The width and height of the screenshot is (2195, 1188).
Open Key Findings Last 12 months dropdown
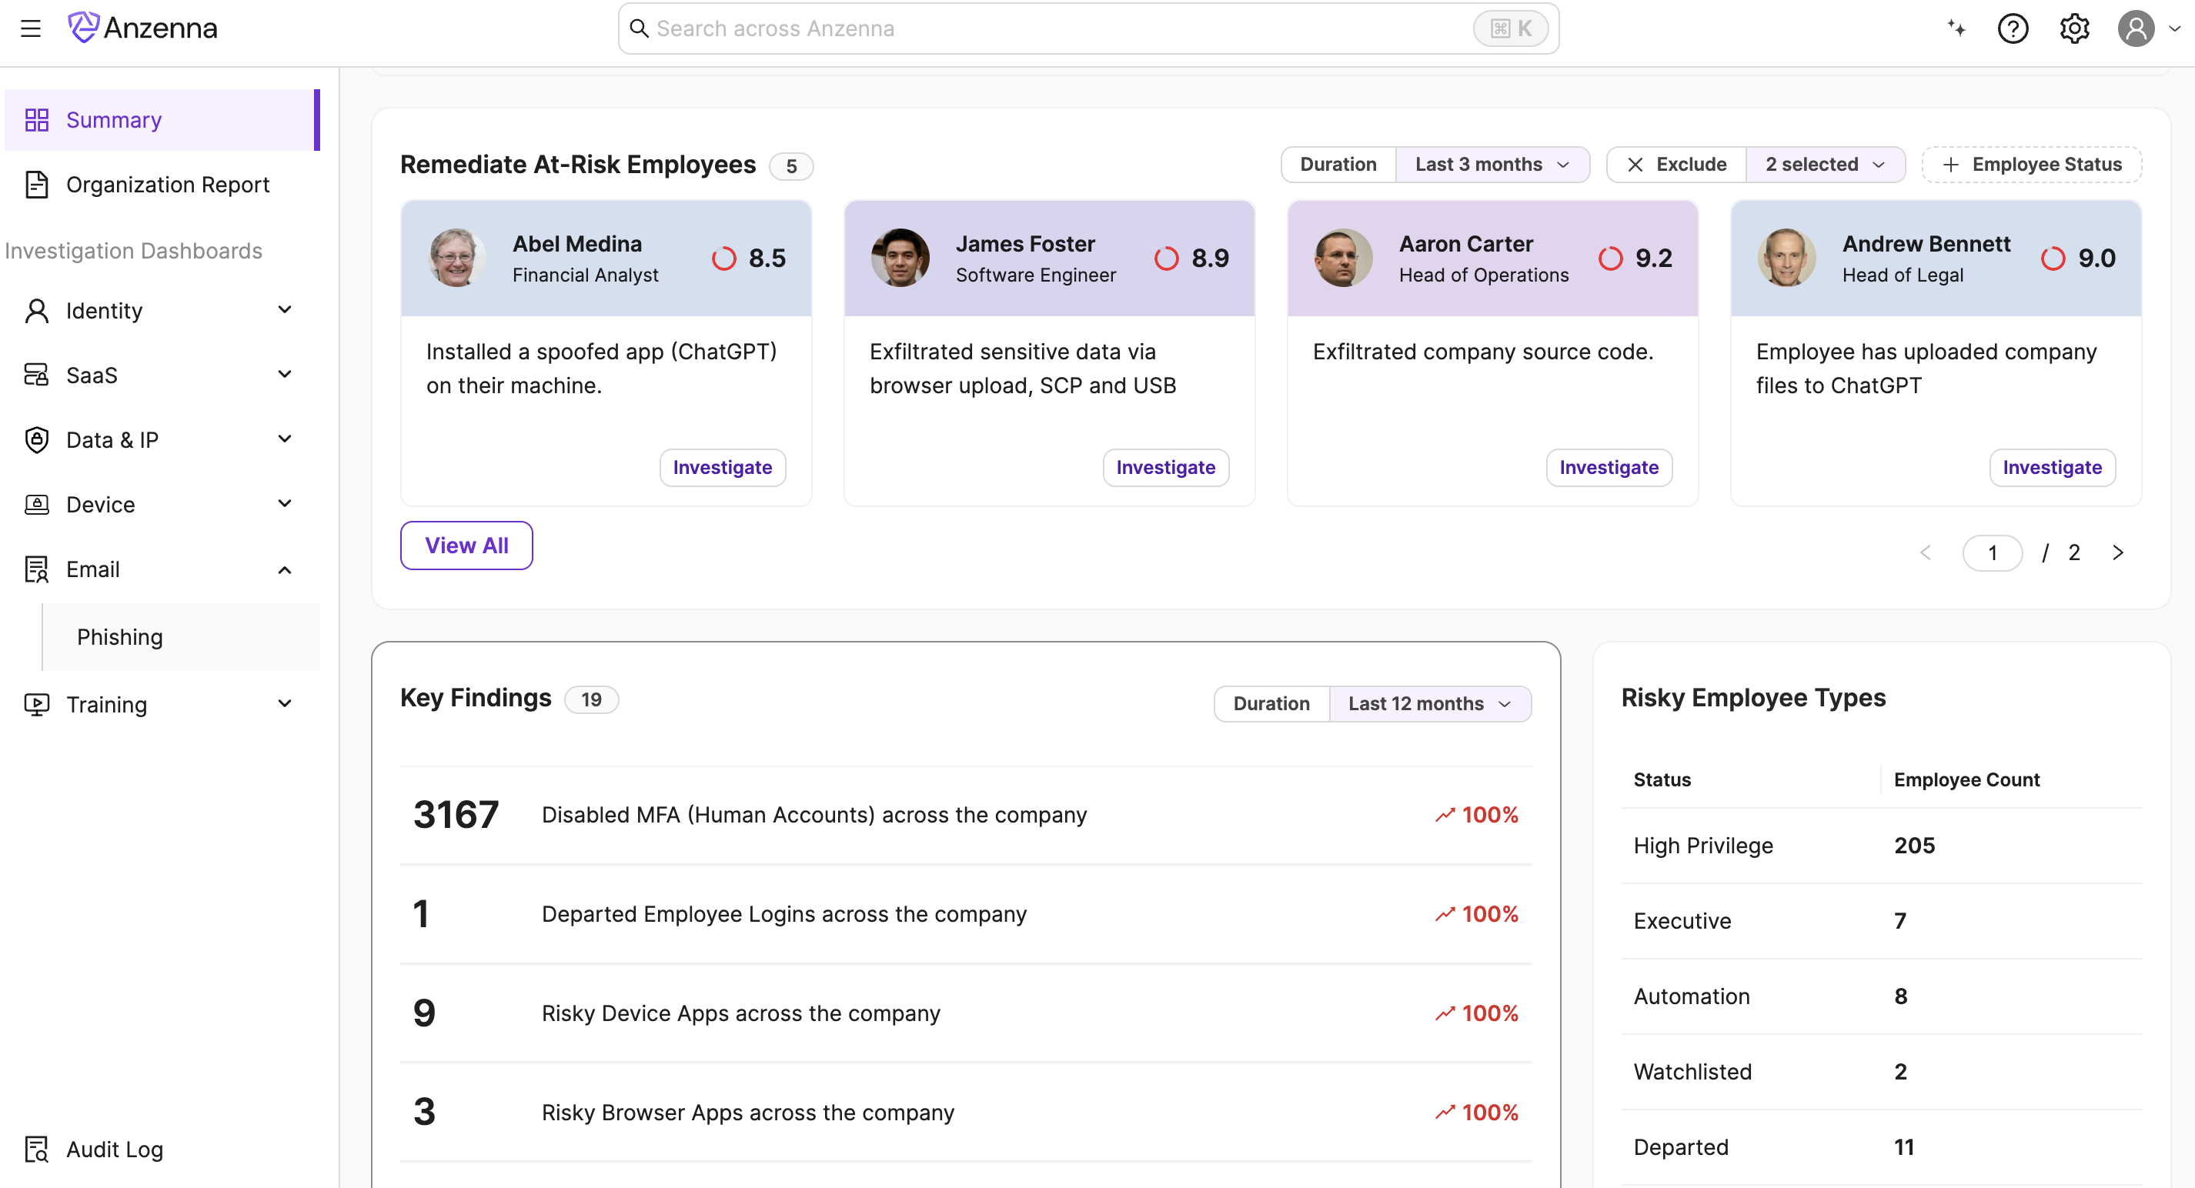1429,703
